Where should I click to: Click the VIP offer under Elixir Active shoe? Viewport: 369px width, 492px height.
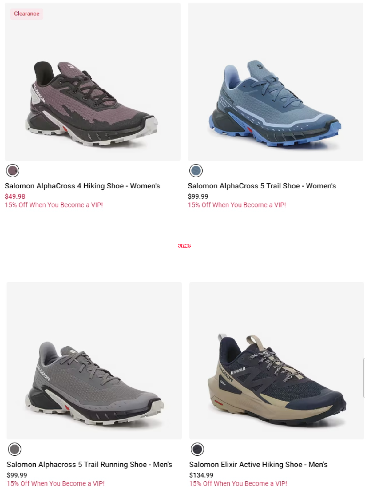(238, 483)
